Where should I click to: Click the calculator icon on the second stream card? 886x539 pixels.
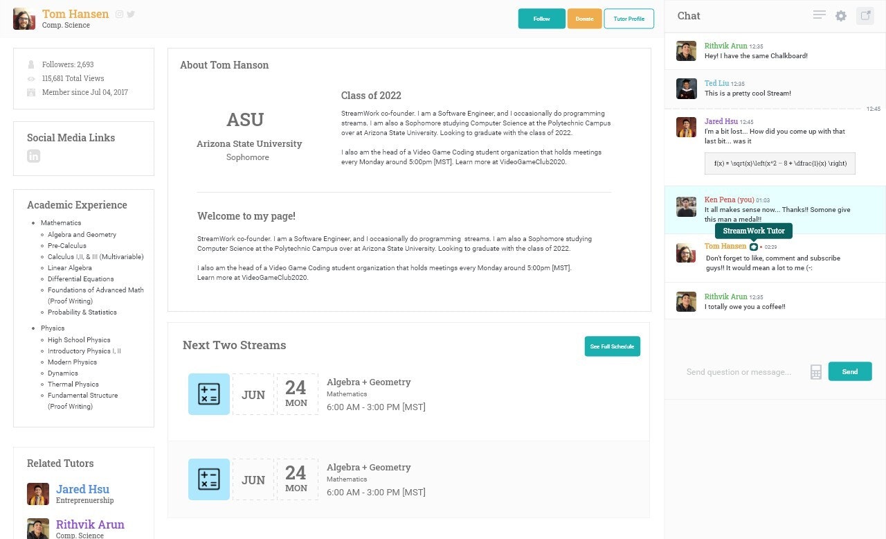208,479
